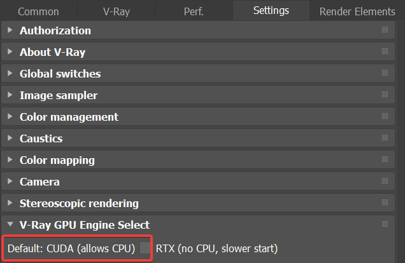
Task: Expand the Authorization rollout arrow
Action: [10, 30]
